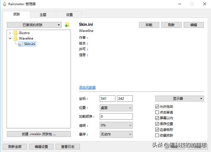The width and height of the screenshot is (211, 152).
Task: Click 创建 .rmskin 皮肤包 button
Action: (39, 134)
